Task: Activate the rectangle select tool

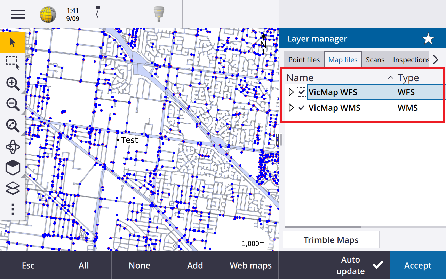Action: (13, 63)
